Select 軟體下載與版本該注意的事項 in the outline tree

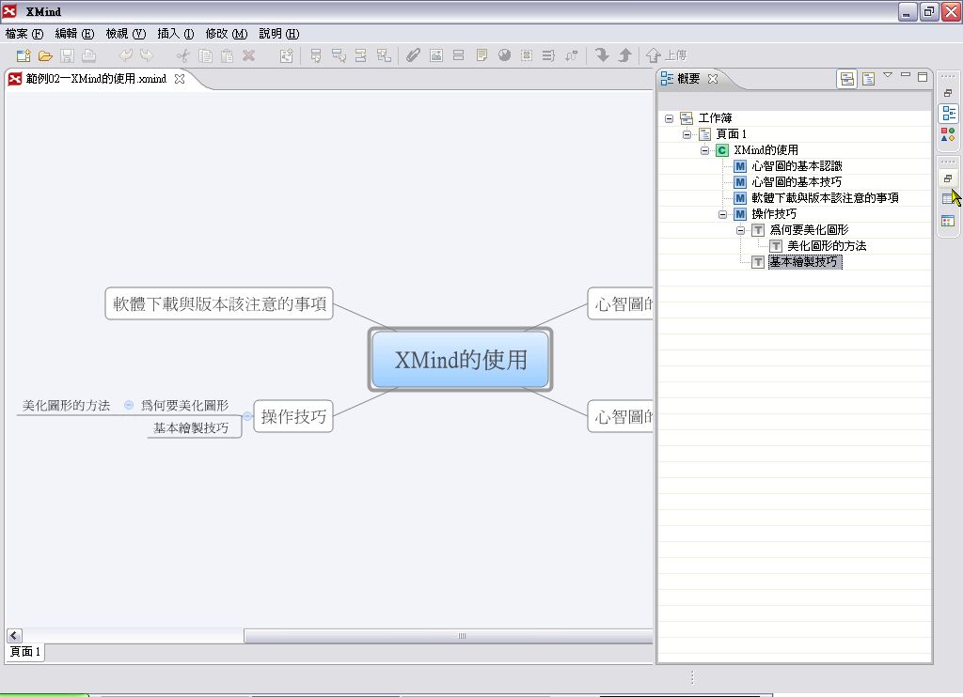click(x=825, y=198)
